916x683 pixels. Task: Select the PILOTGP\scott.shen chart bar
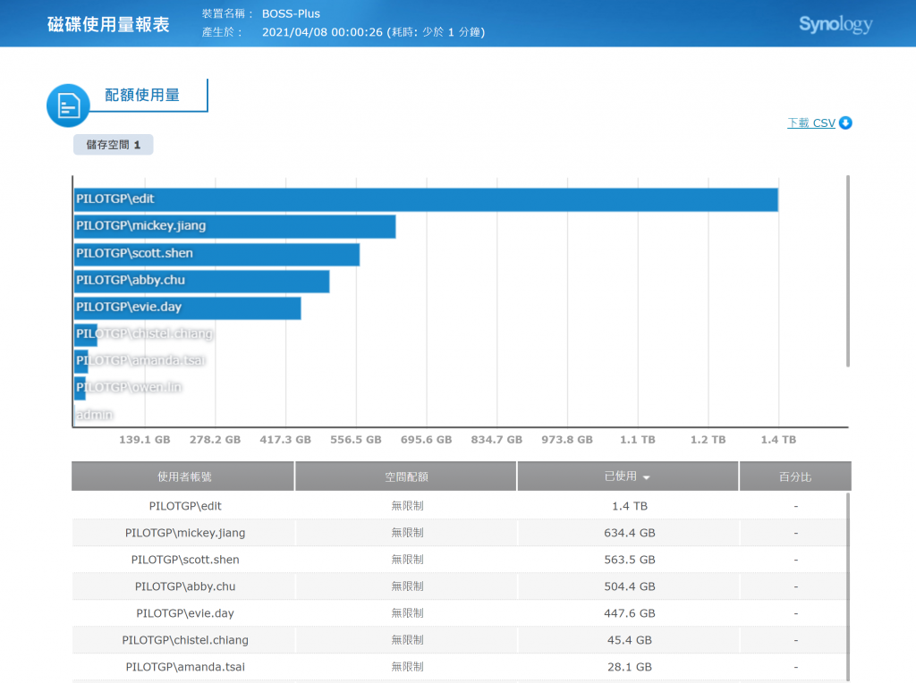tap(216, 253)
